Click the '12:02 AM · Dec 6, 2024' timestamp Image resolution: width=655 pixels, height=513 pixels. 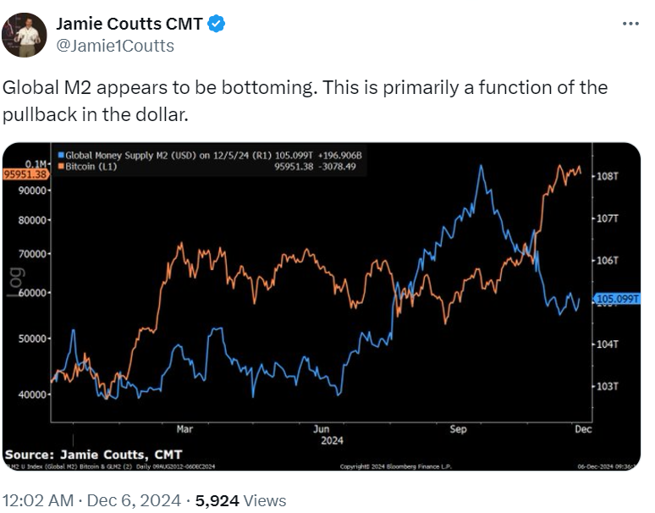click(x=94, y=501)
